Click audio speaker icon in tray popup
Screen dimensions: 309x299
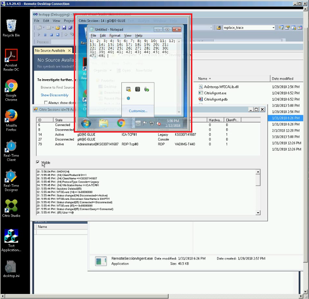tap(137, 89)
